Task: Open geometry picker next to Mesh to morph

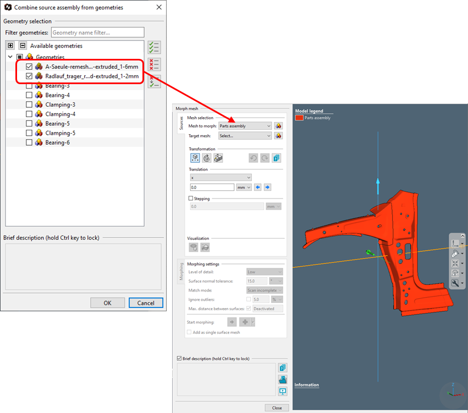Action: [278, 126]
